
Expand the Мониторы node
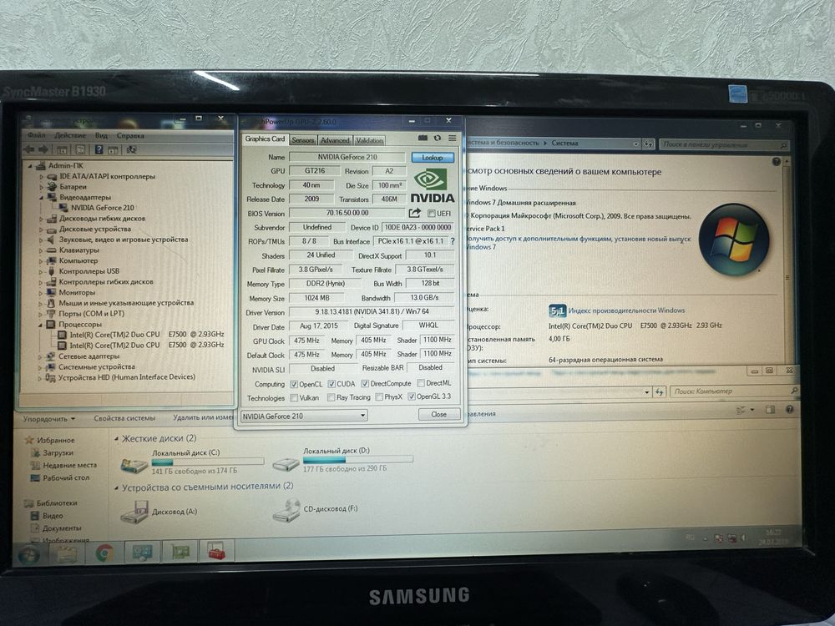click(x=40, y=292)
